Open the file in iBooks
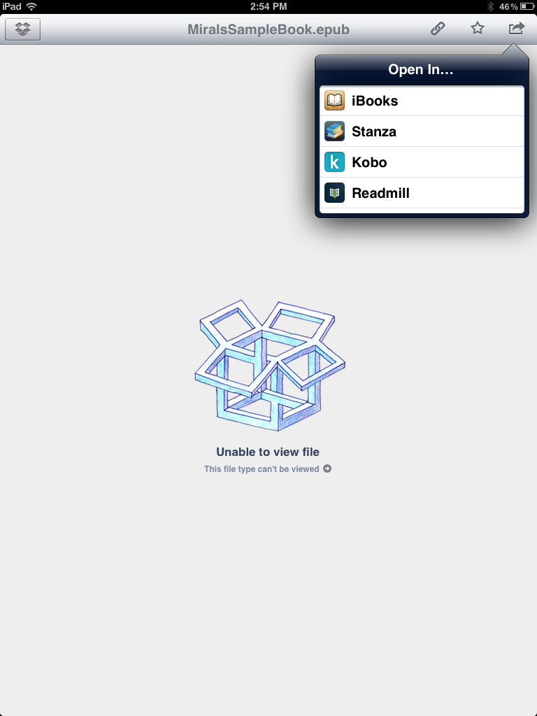Screen dimensions: 537x716 [x=422, y=101]
